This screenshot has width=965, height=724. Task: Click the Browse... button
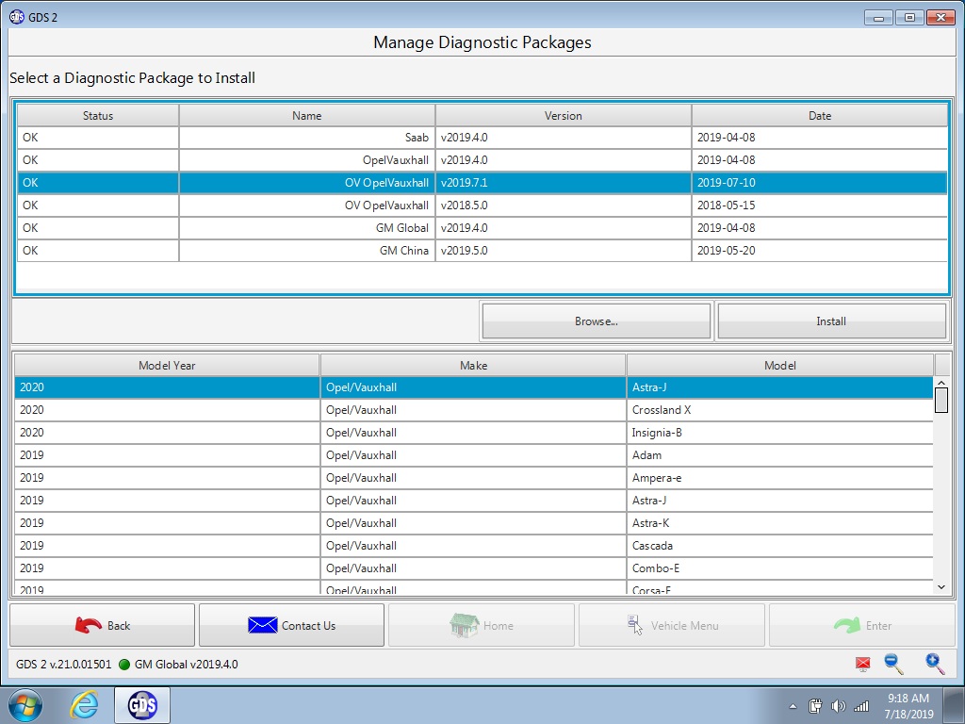[x=596, y=321]
